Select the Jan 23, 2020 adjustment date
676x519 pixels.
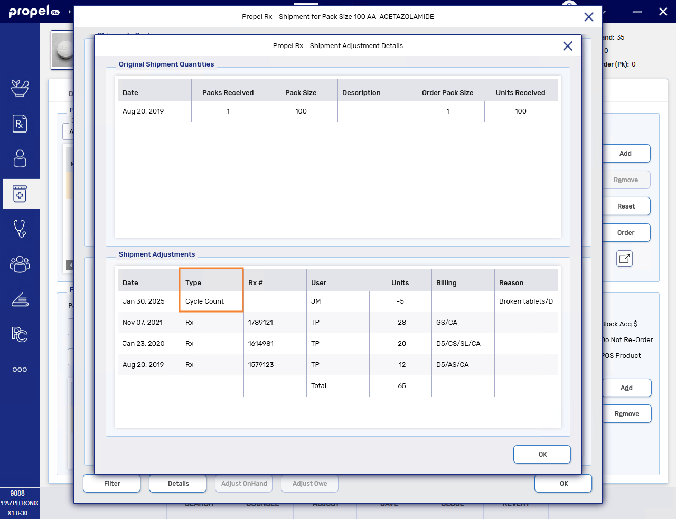pyautogui.click(x=144, y=343)
